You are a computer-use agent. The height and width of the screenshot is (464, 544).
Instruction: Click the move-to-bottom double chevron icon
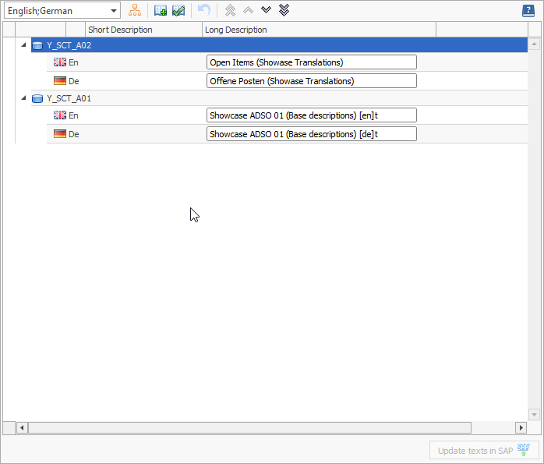(x=284, y=11)
